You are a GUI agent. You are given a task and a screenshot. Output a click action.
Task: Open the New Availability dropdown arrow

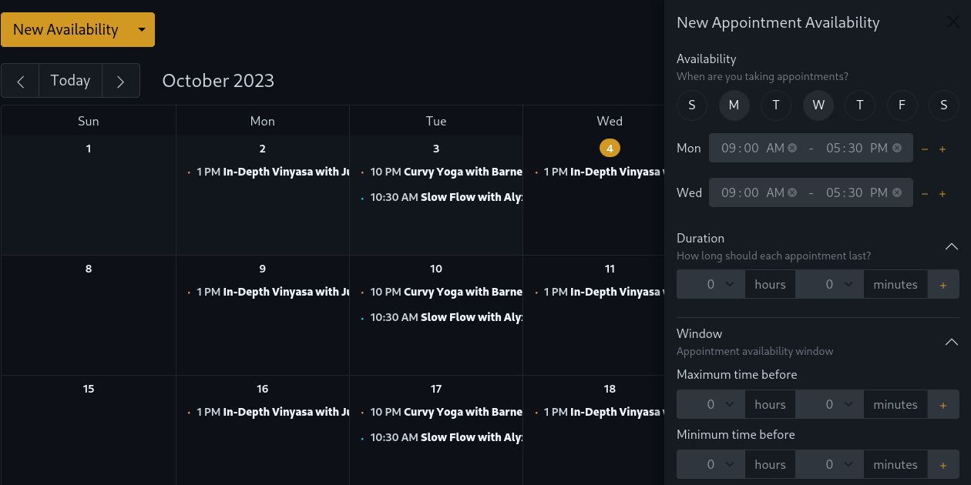142,29
